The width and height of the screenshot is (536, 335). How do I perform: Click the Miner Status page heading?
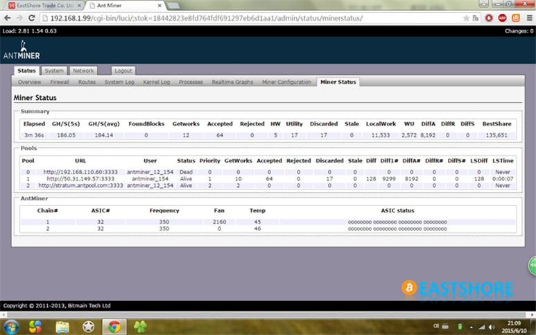(35, 98)
